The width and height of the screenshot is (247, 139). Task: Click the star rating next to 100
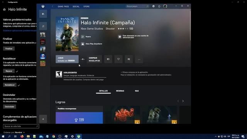click(x=123, y=29)
